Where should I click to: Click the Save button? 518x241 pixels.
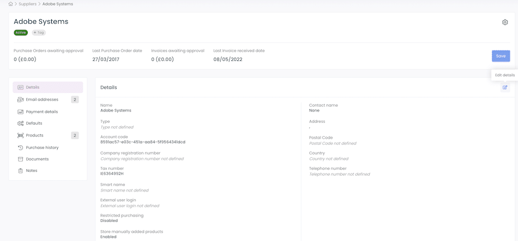coord(501,56)
